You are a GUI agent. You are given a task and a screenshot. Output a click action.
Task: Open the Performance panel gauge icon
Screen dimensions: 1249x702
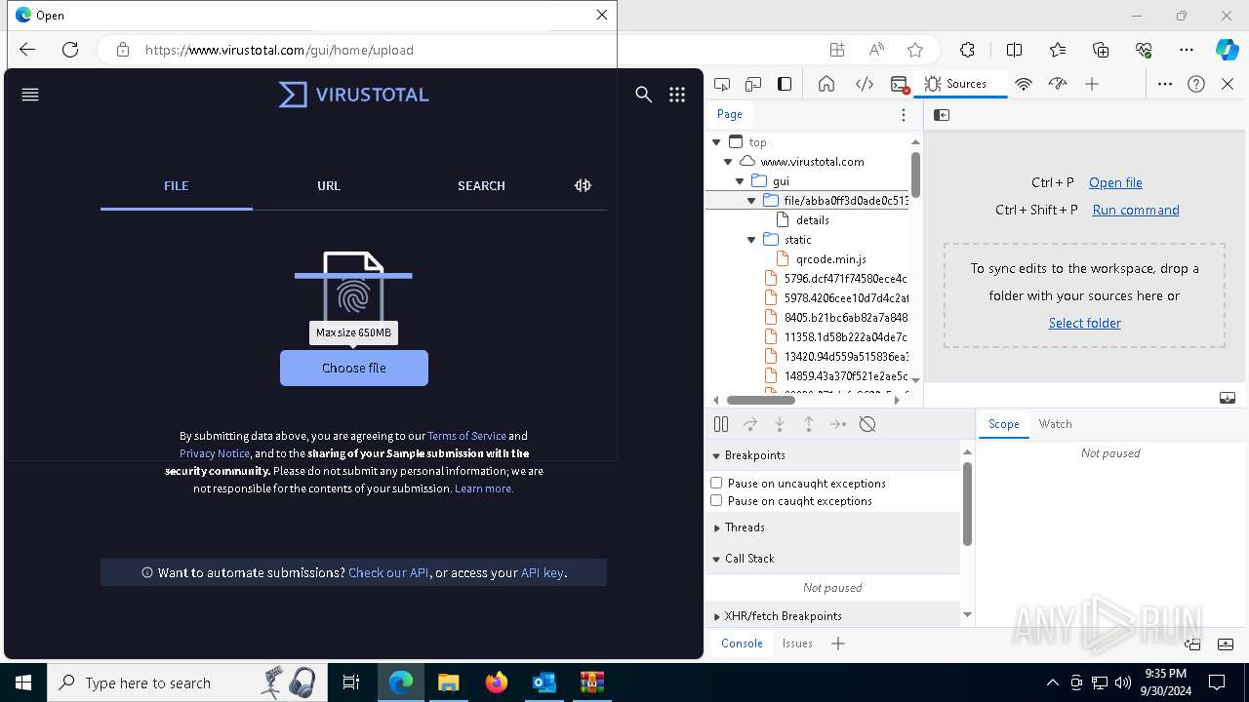pyautogui.click(x=1058, y=84)
